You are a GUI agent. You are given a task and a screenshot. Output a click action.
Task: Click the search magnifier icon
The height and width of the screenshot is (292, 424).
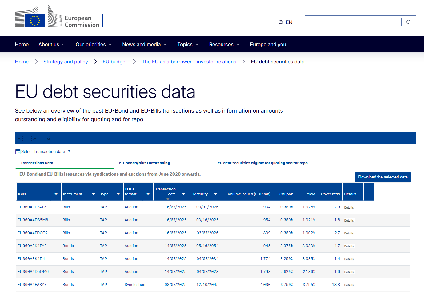[409, 22]
